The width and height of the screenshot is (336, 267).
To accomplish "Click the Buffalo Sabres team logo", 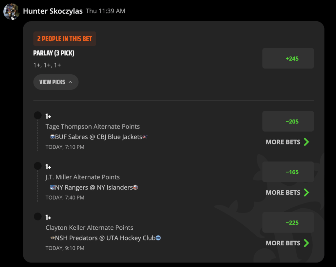I will [x=52, y=137].
